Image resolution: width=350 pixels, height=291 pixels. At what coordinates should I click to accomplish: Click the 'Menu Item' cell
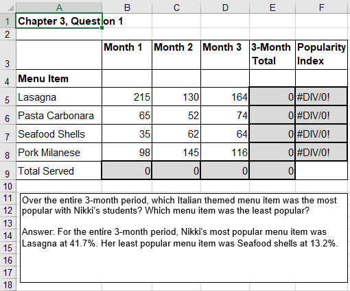point(59,79)
